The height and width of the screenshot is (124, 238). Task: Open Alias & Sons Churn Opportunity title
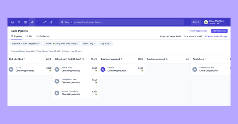pyautogui.click(x=71, y=70)
